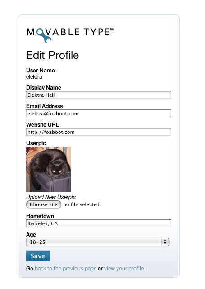Click the elektra username text

click(x=34, y=77)
